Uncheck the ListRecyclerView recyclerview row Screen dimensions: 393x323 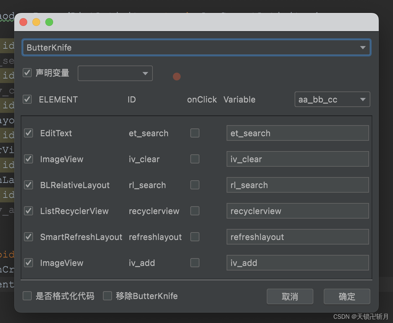pos(28,211)
